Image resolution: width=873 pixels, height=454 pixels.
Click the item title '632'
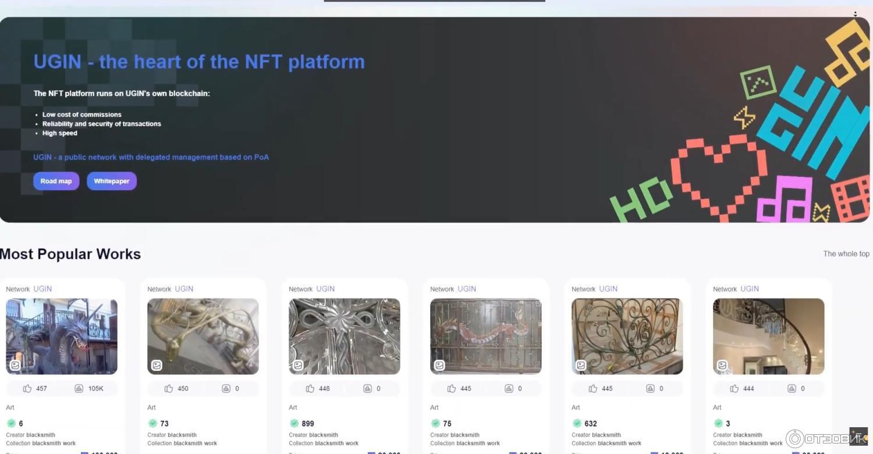[591, 424]
